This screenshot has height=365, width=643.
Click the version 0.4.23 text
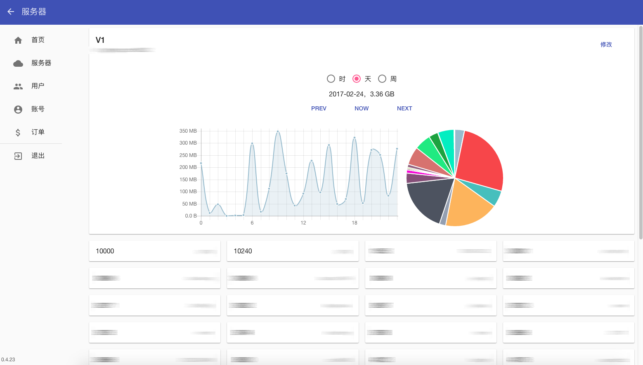pyautogui.click(x=8, y=360)
